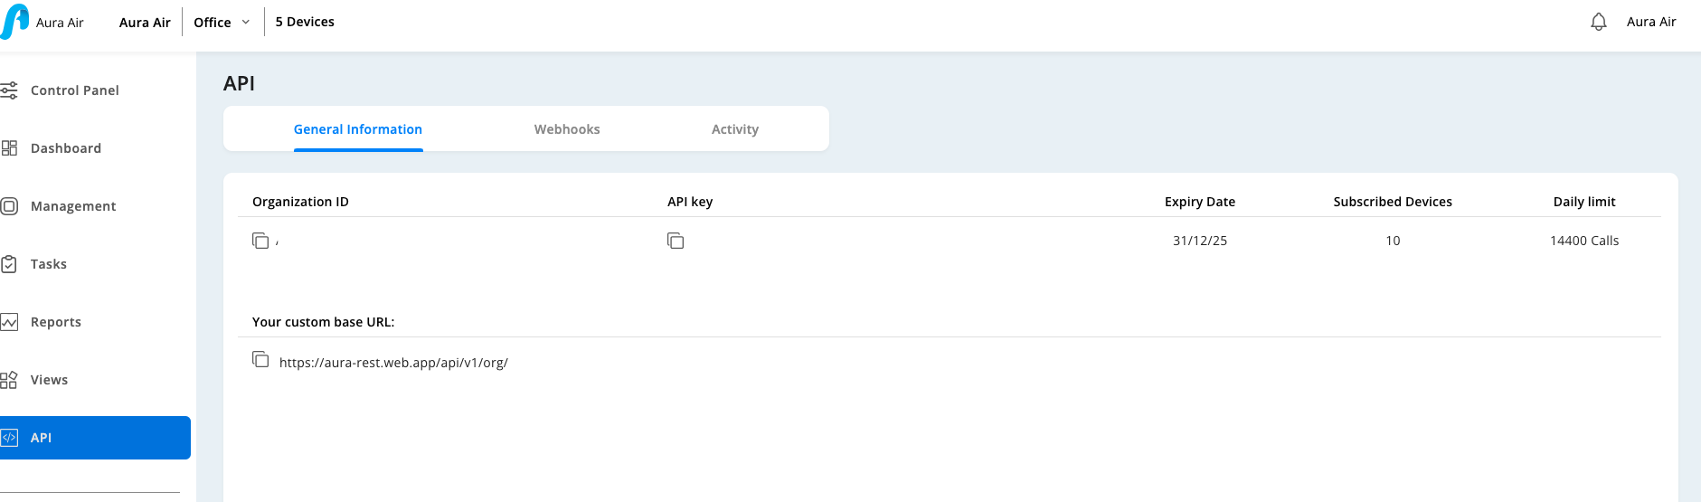Open the Aura Air account menu
1701x502 pixels.
(1651, 22)
